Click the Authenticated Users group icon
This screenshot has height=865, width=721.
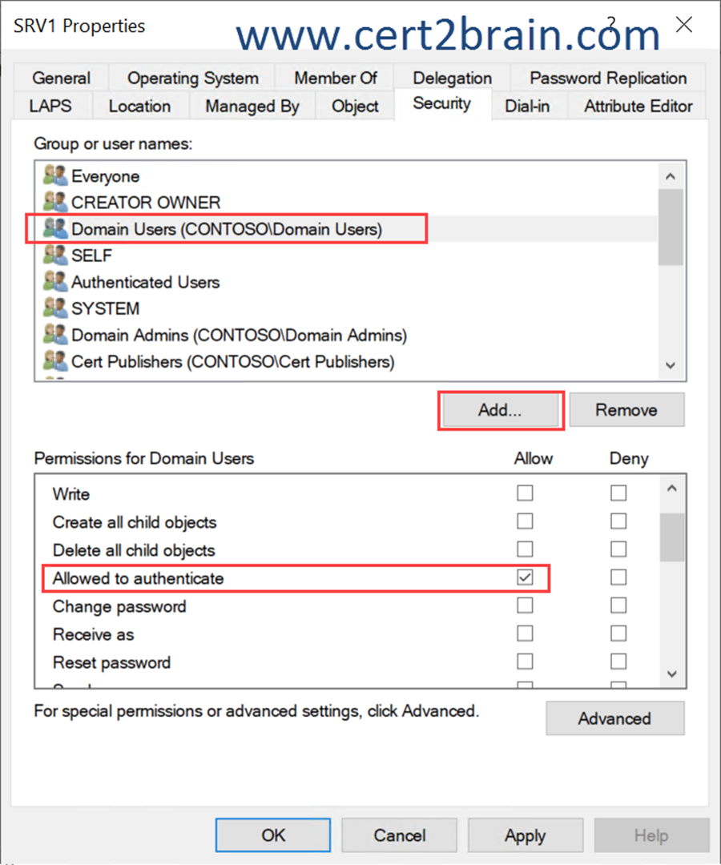click(x=55, y=282)
